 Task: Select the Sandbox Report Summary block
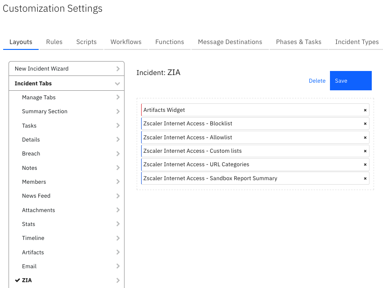tap(255, 178)
